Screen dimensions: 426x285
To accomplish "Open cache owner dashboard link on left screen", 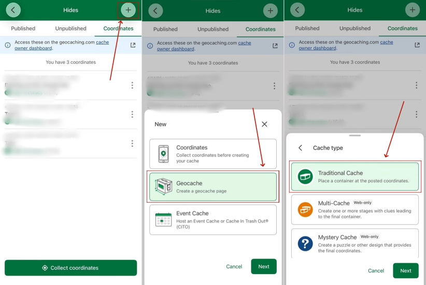I will 62,45.
